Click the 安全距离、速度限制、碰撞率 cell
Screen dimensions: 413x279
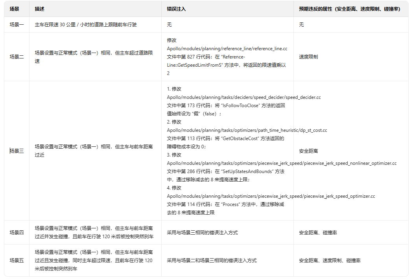pyautogui.click(x=330, y=260)
